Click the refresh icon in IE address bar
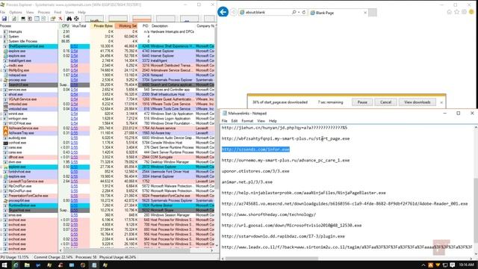478x269 pixels. (304, 12)
